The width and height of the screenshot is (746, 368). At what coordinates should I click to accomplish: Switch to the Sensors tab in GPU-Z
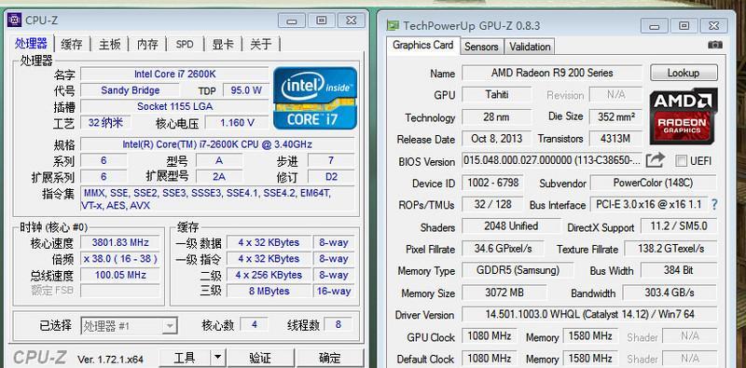coord(481,47)
